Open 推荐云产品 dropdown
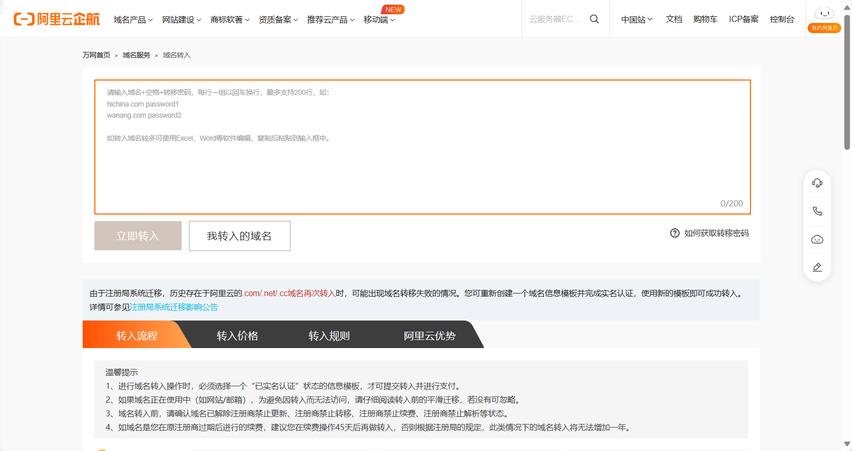This screenshot has height=451, width=852. pos(331,19)
